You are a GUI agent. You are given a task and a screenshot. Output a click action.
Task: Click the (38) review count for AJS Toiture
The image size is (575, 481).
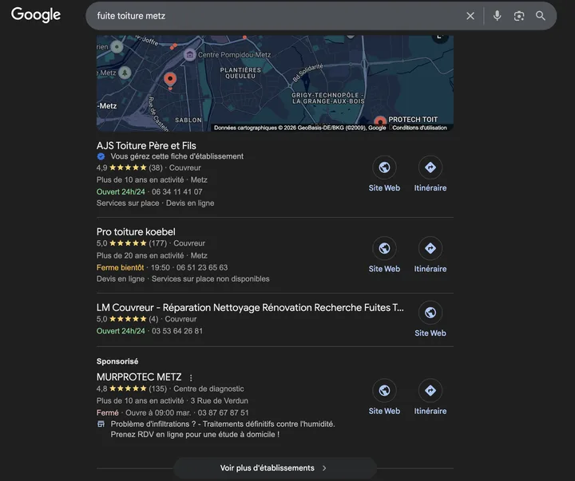156,168
